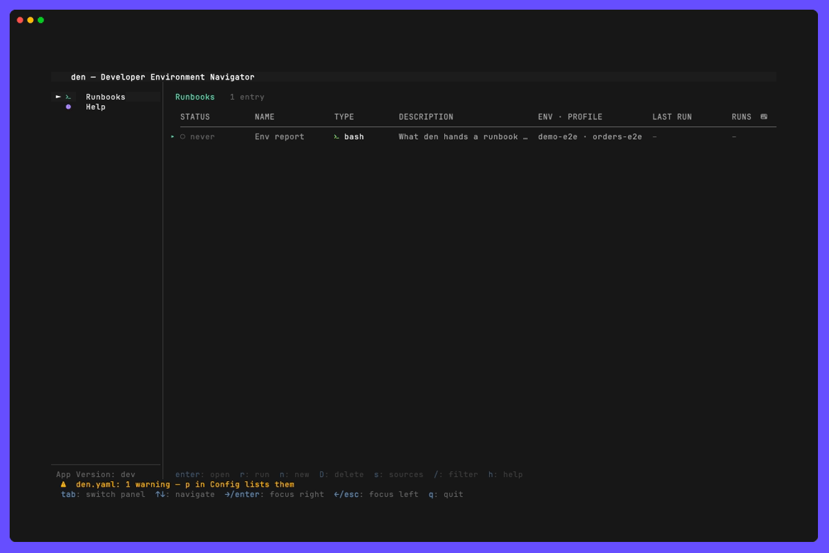Select Runbooks in the sidebar
The height and width of the screenshot is (553, 829).
106,97
